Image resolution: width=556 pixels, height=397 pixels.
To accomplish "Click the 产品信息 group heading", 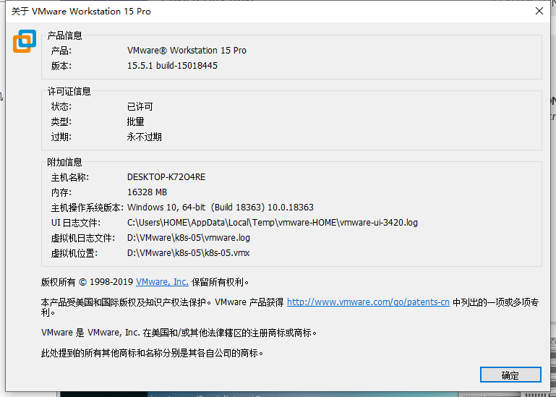I will point(64,35).
